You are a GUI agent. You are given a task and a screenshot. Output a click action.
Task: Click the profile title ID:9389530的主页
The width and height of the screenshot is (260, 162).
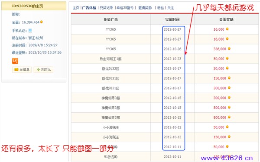(x=28, y=6)
